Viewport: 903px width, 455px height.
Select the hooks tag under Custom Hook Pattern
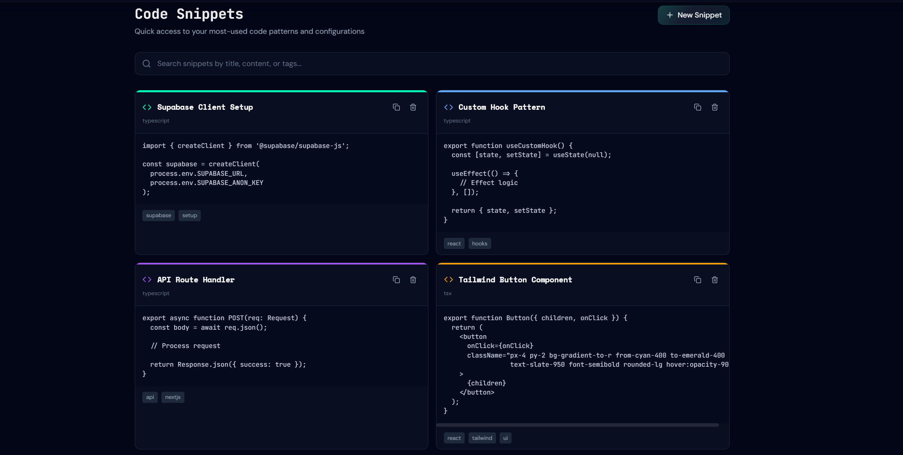tap(479, 243)
